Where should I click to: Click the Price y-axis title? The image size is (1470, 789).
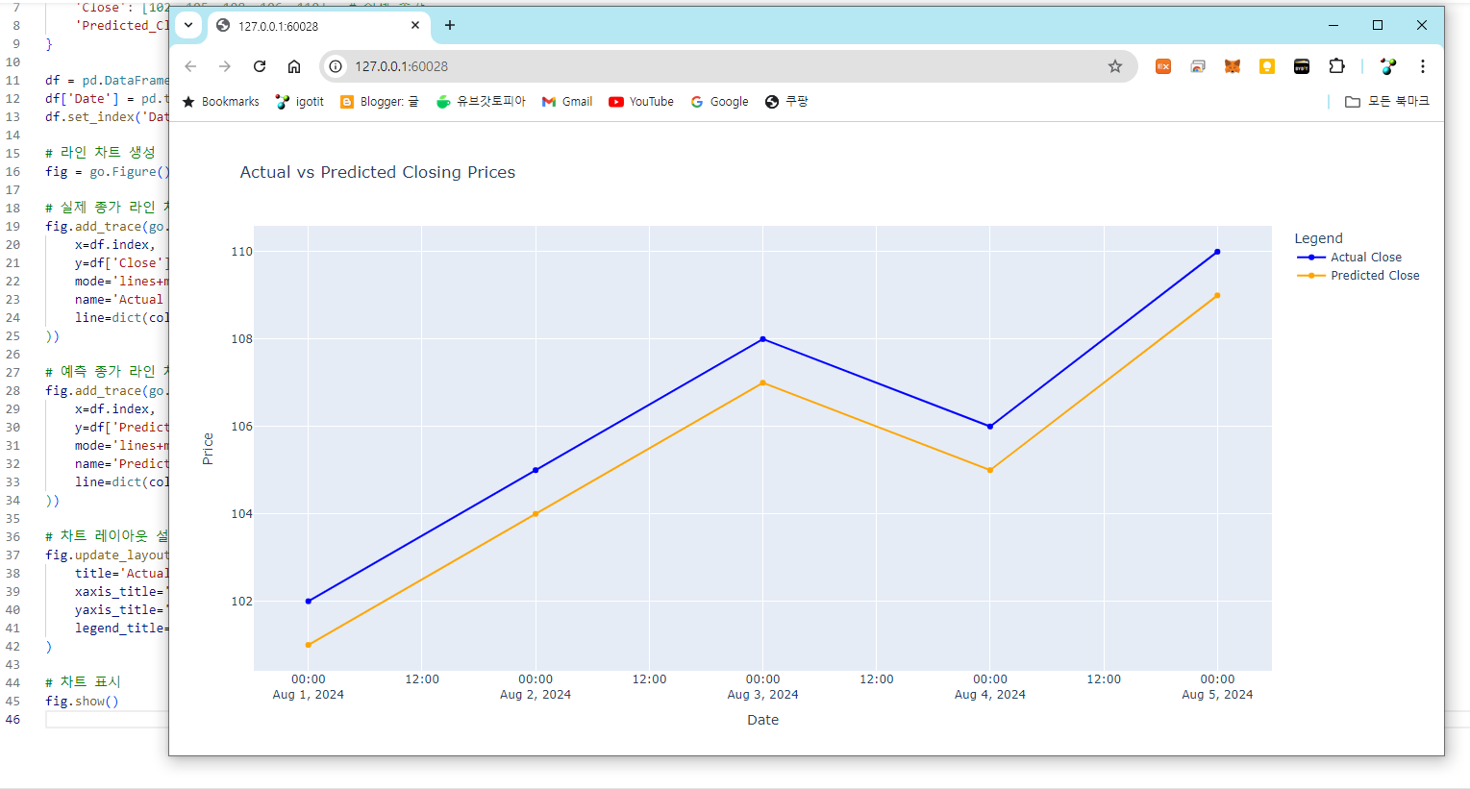(208, 449)
